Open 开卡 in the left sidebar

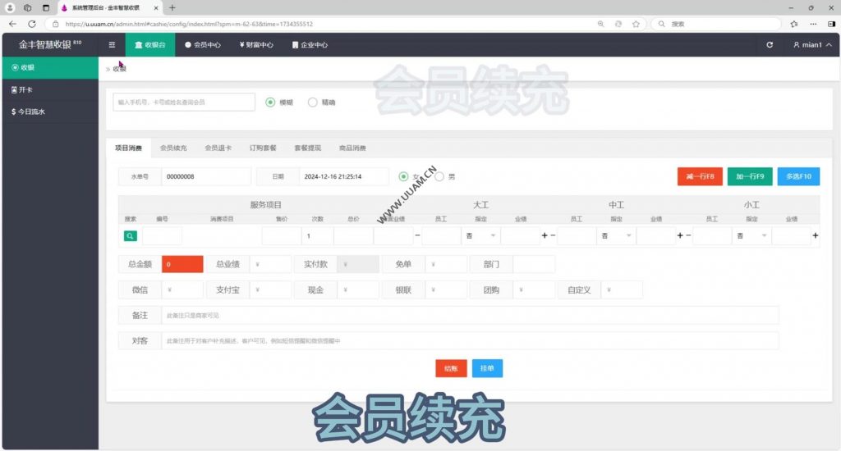(26, 89)
